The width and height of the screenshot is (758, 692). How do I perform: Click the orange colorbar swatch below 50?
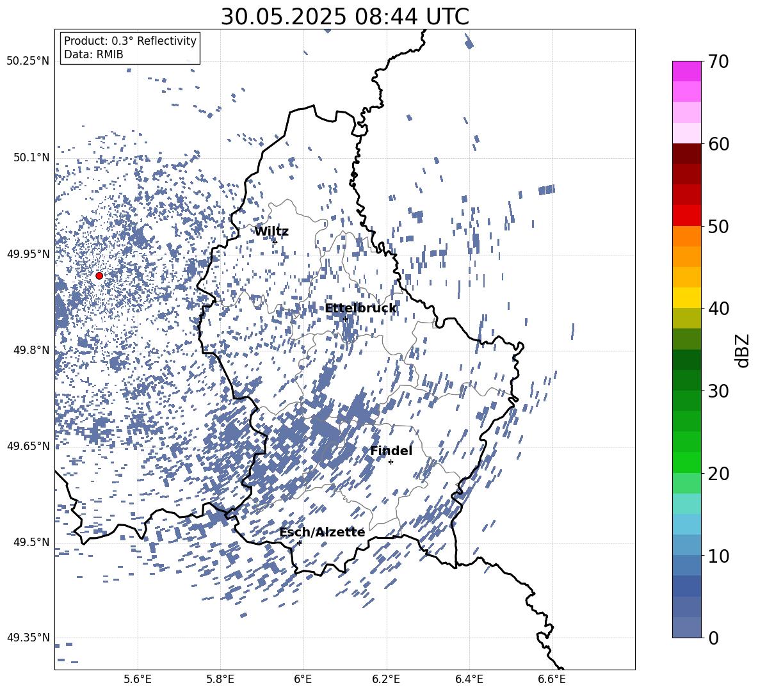pyautogui.click(x=686, y=236)
